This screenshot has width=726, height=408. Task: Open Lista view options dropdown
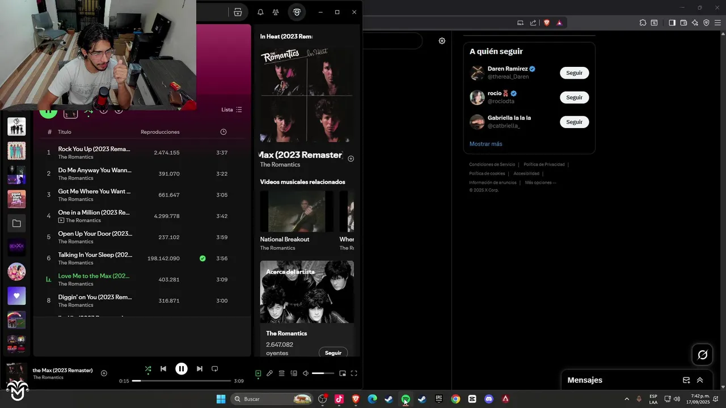pyautogui.click(x=231, y=109)
